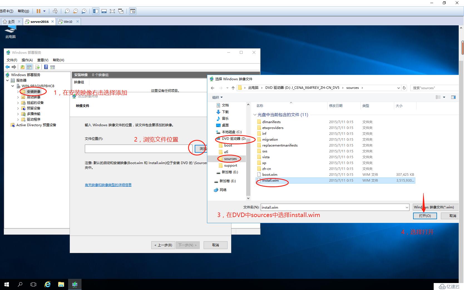Expand the 挂起的设备 node

click(x=18, y=103)
